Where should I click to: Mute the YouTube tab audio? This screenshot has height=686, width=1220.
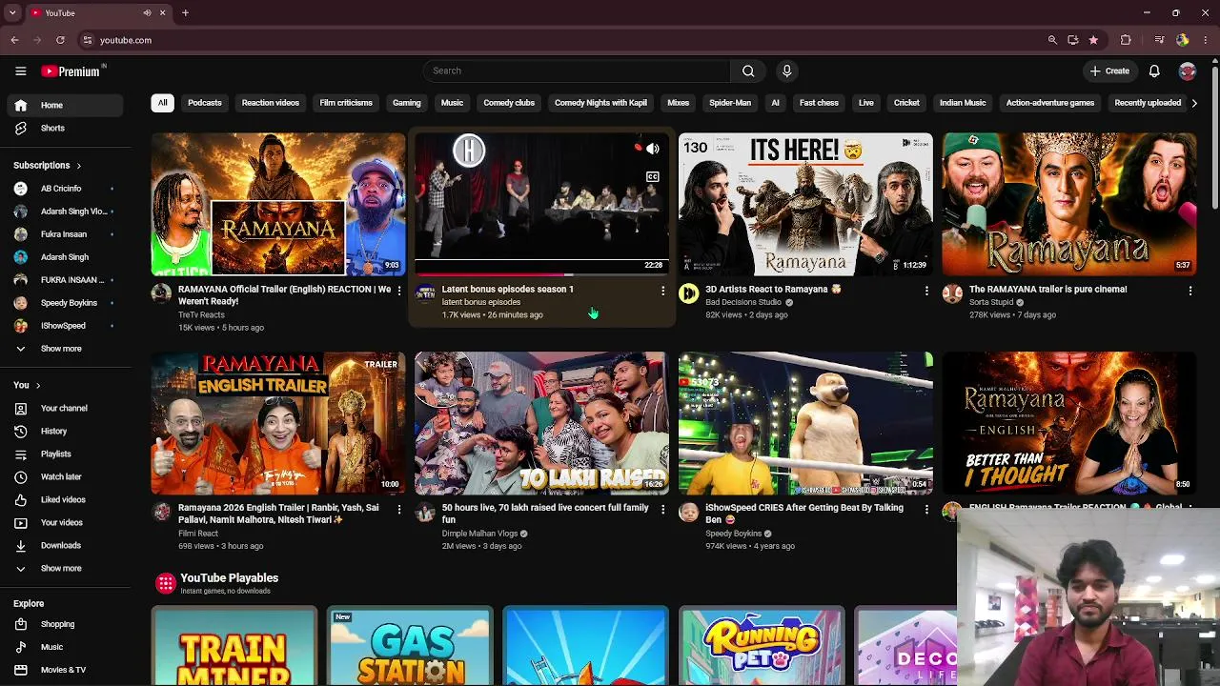(147, 13)
